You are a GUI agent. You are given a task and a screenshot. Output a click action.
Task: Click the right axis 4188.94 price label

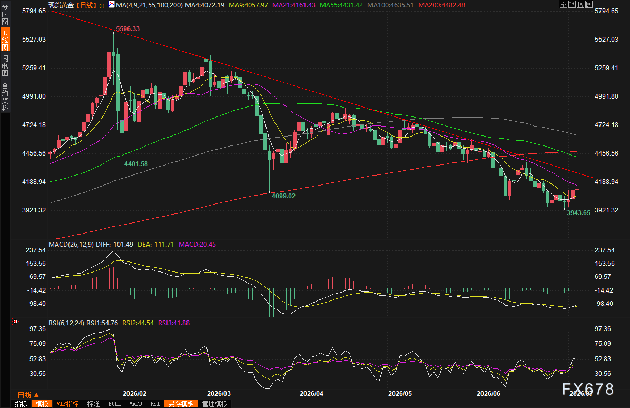[606, 182]
